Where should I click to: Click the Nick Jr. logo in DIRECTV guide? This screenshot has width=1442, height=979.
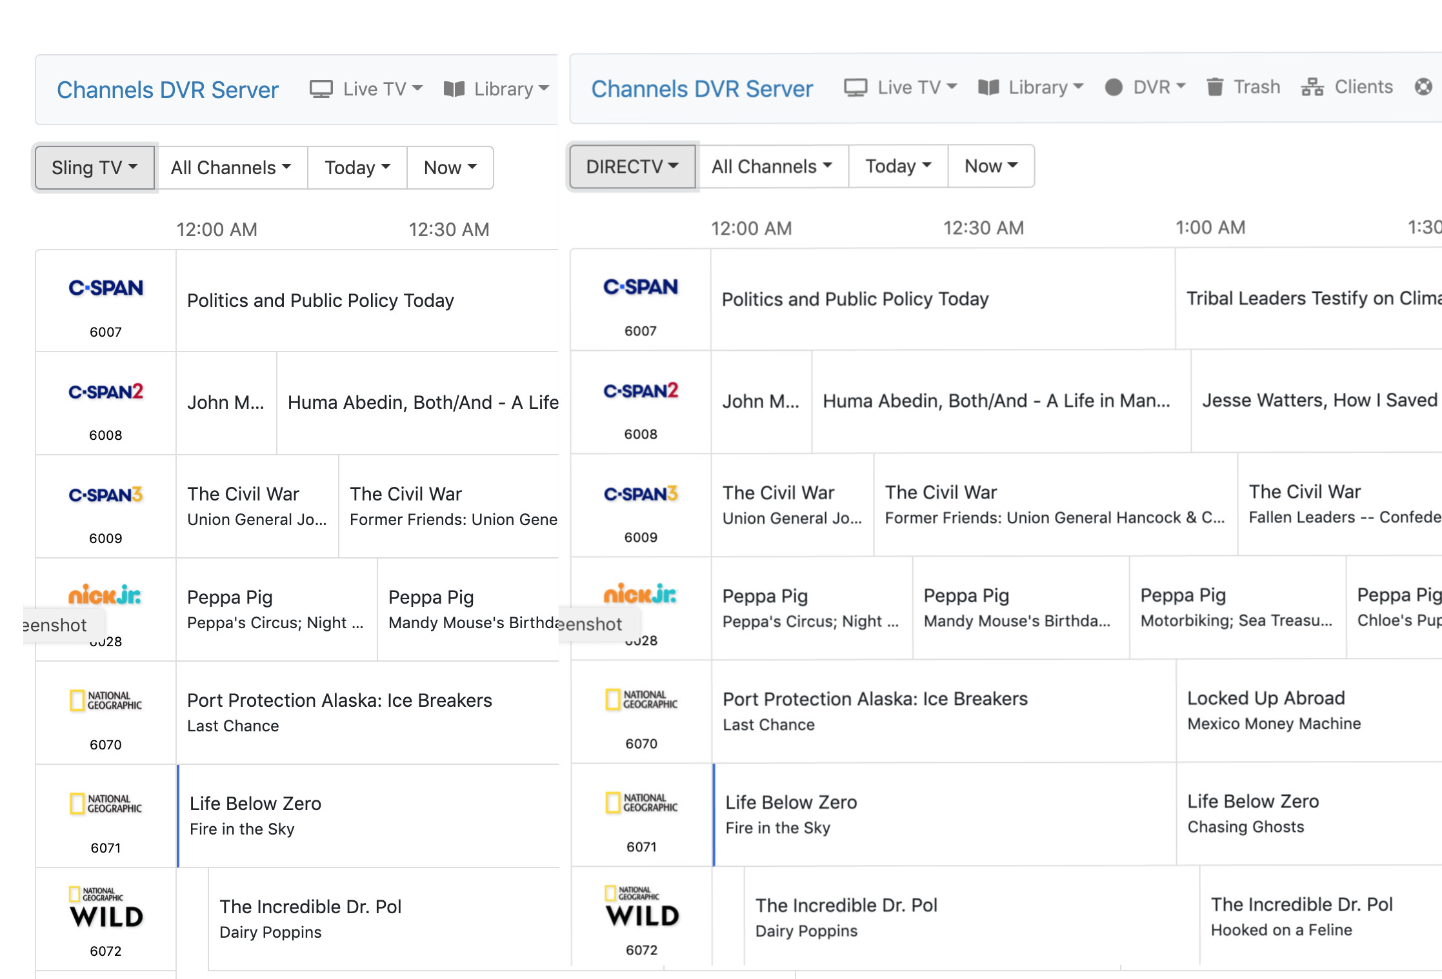coord(640,595)
